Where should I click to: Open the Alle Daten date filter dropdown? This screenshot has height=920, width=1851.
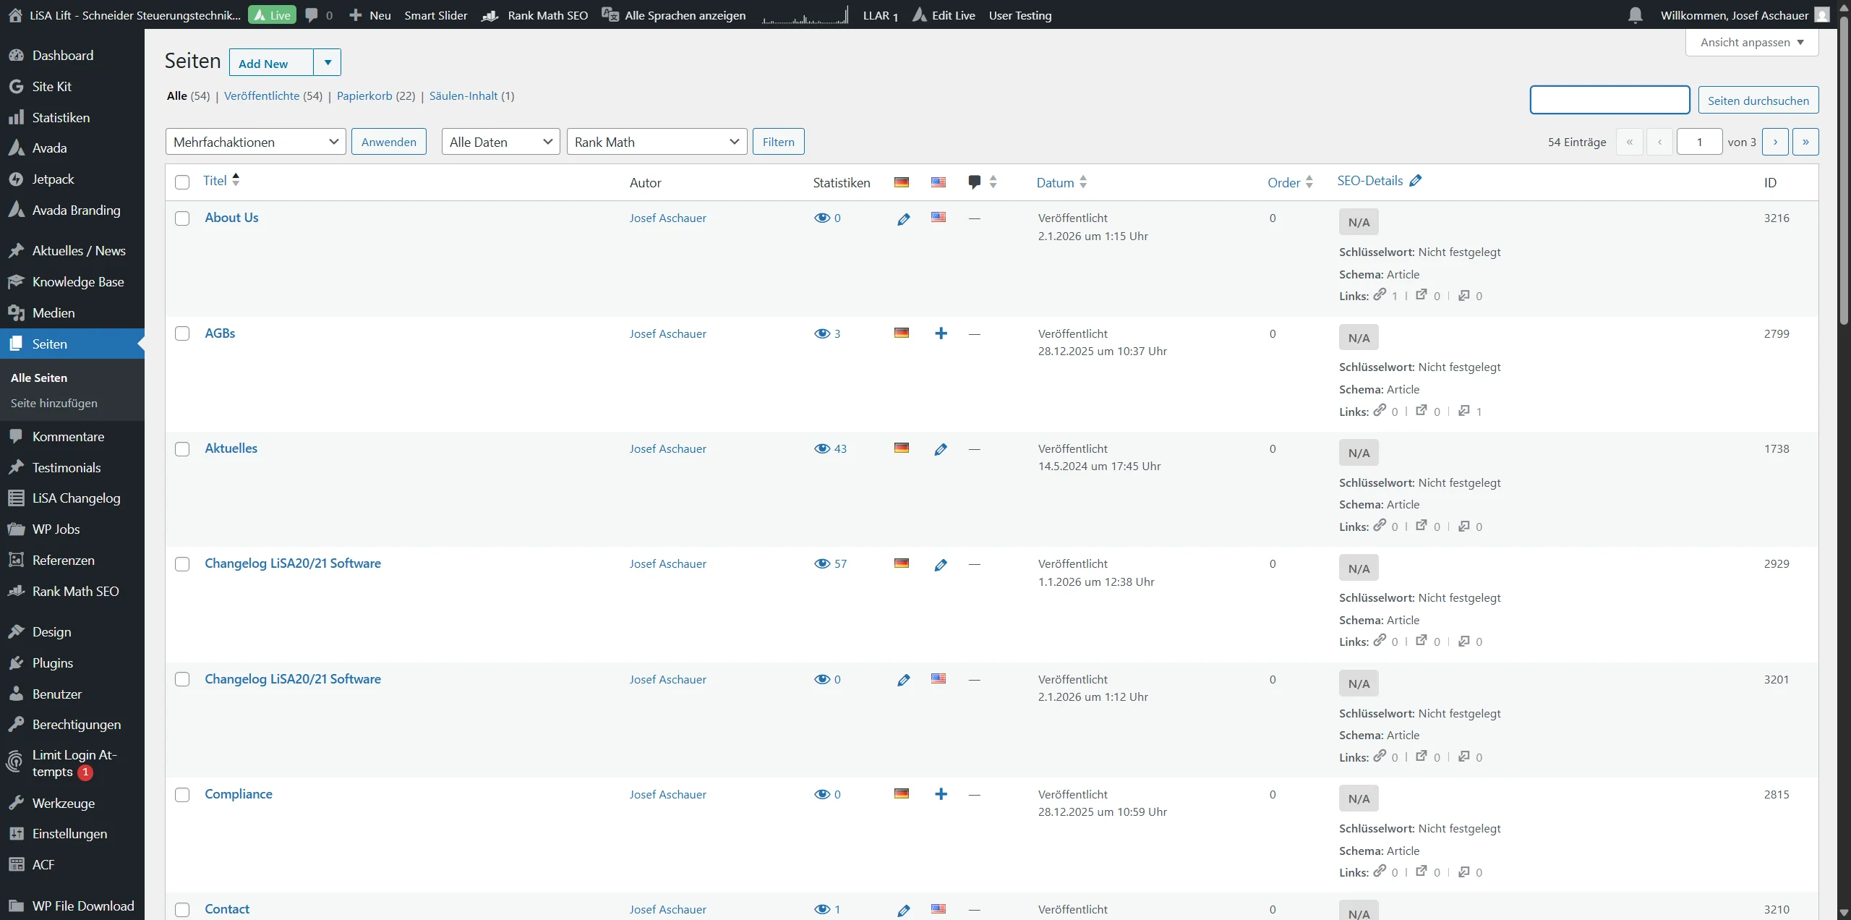500,141
